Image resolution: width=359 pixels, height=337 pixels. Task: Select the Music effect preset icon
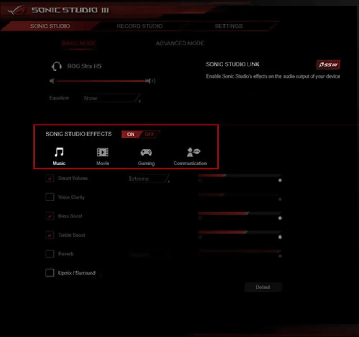59,153
